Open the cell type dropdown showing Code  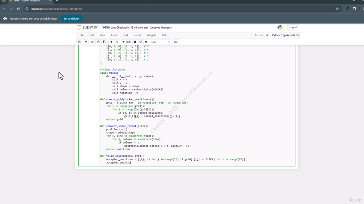[160, 42]
